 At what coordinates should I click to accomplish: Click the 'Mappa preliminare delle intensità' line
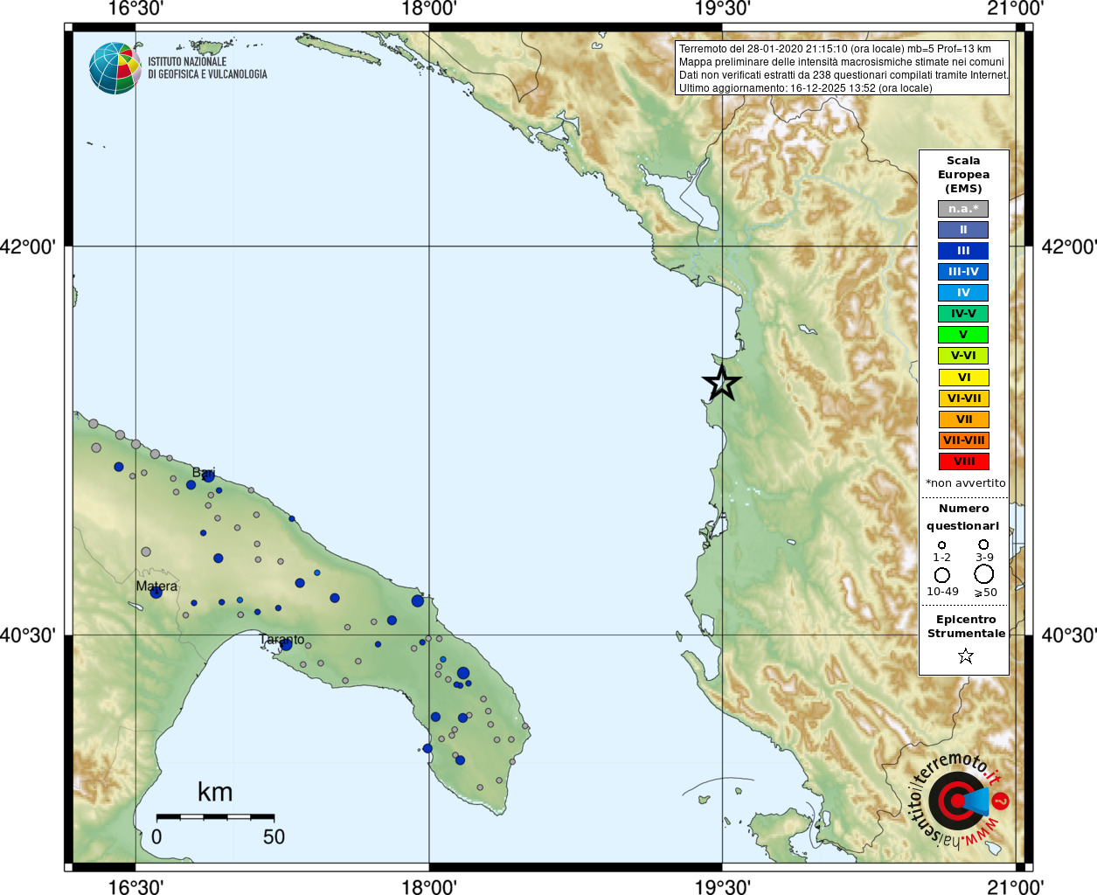841,62
